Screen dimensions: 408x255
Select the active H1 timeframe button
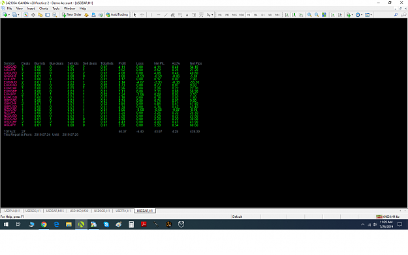click(249, 15)
